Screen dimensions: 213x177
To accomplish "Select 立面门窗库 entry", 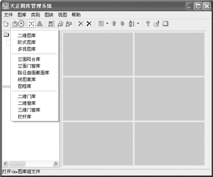I will (35, 66).
